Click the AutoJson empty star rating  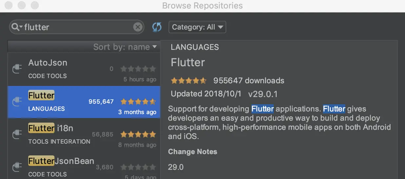click(138, 69)
